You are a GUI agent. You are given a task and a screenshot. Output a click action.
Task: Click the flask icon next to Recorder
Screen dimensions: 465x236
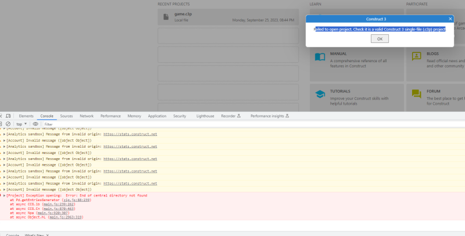pos(239,116)
